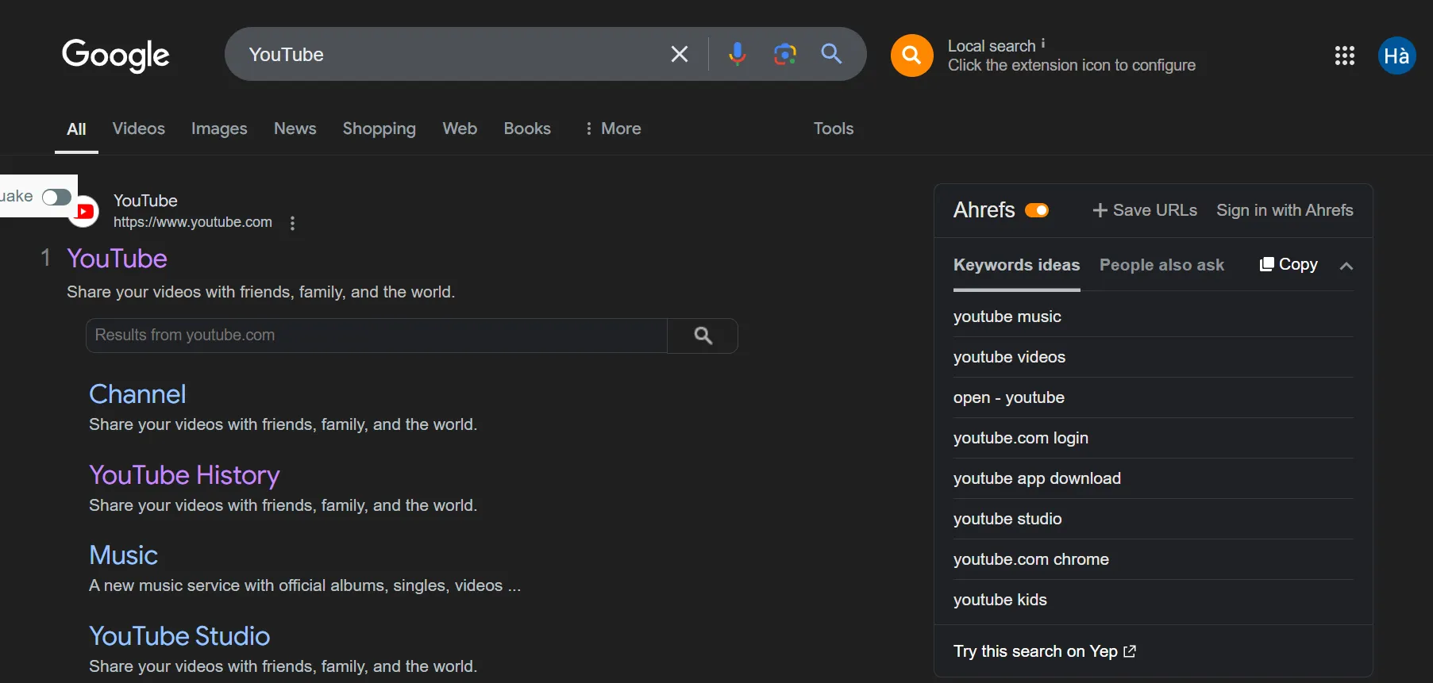Open the YouTube History sitelink
Image resolution: width=1433 pixels, height=683 pixels.
(x=184, y=475)
